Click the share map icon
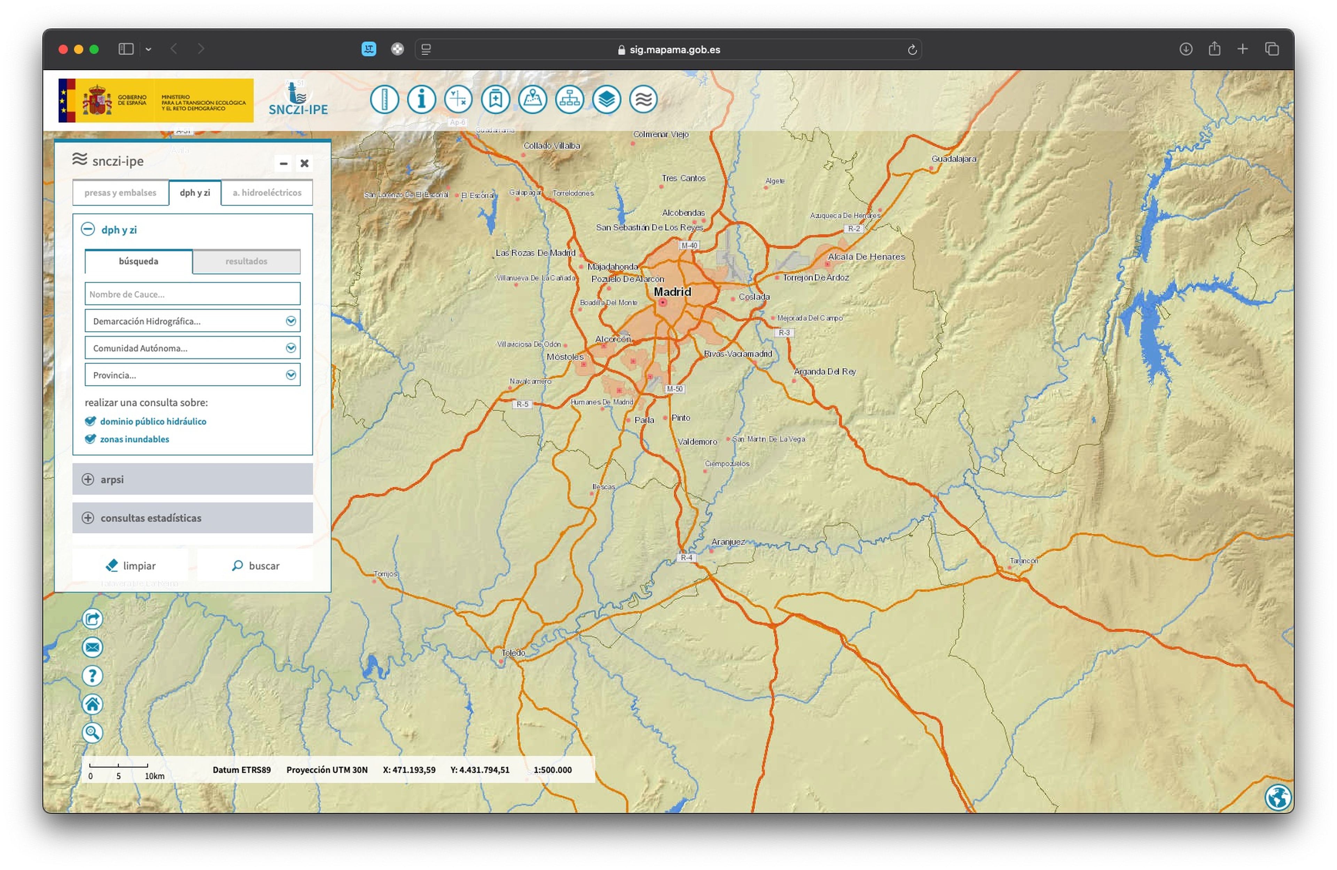1337x870 pixels. [93, 619]
